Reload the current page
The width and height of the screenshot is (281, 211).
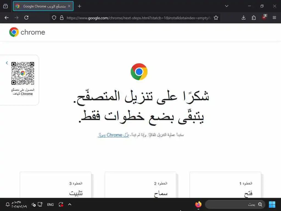coord(26,18)
